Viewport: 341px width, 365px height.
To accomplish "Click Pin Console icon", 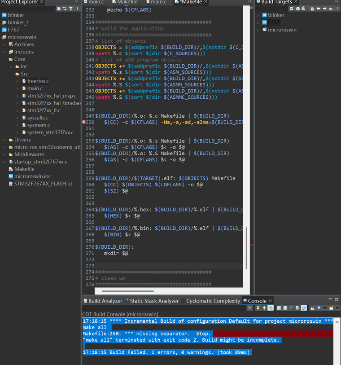I will (x=312, y=308).
